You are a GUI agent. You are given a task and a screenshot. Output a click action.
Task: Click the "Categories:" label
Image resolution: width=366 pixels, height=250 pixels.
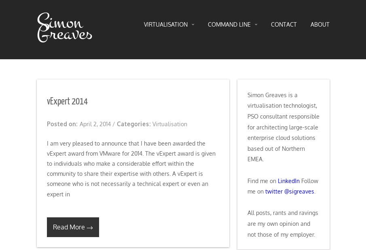pos(133,124)
